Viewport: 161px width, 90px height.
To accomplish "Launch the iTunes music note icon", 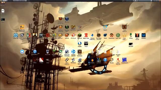I will [x=105, y=60].
